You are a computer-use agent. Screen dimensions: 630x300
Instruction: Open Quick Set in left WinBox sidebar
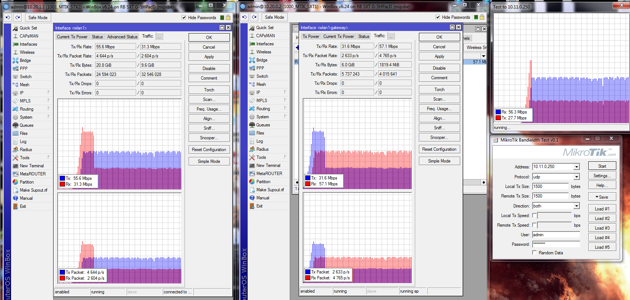pos(28,28)
